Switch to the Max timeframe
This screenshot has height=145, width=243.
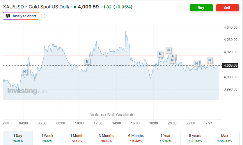pyautogui.click(x=225, y=138)
